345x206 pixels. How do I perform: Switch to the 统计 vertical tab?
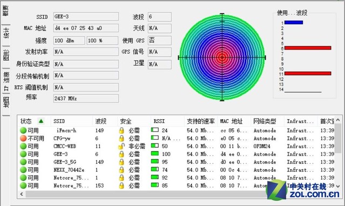tap(6, 33)
